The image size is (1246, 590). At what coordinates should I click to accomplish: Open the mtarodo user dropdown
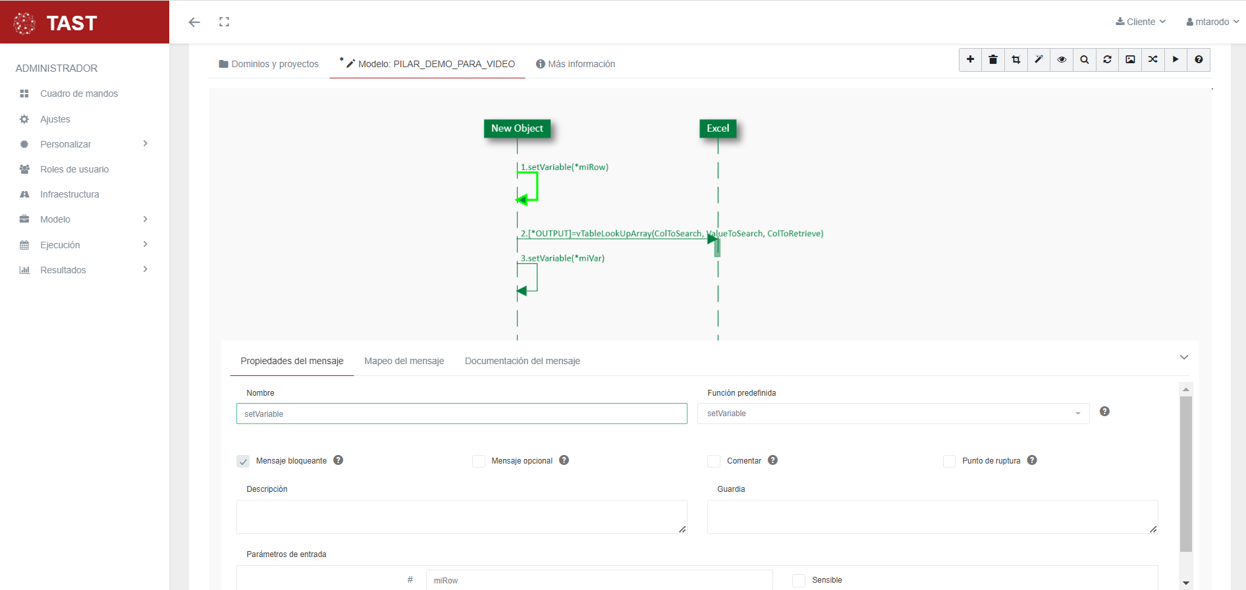[1212, 22]
